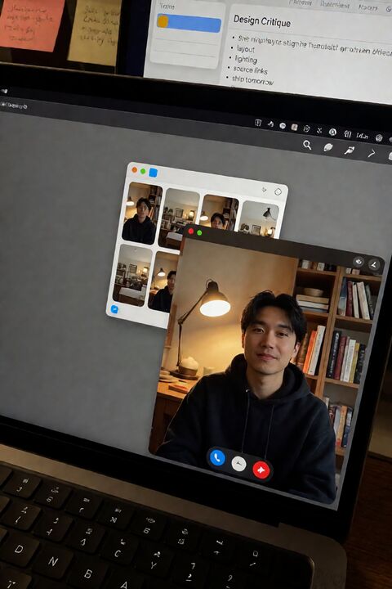Open thumbnail of man in profile under hanging lamp

pos(163,281)
